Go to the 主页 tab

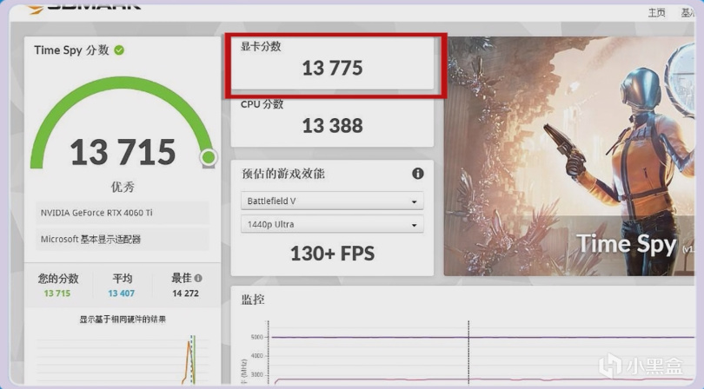[656, 12]
